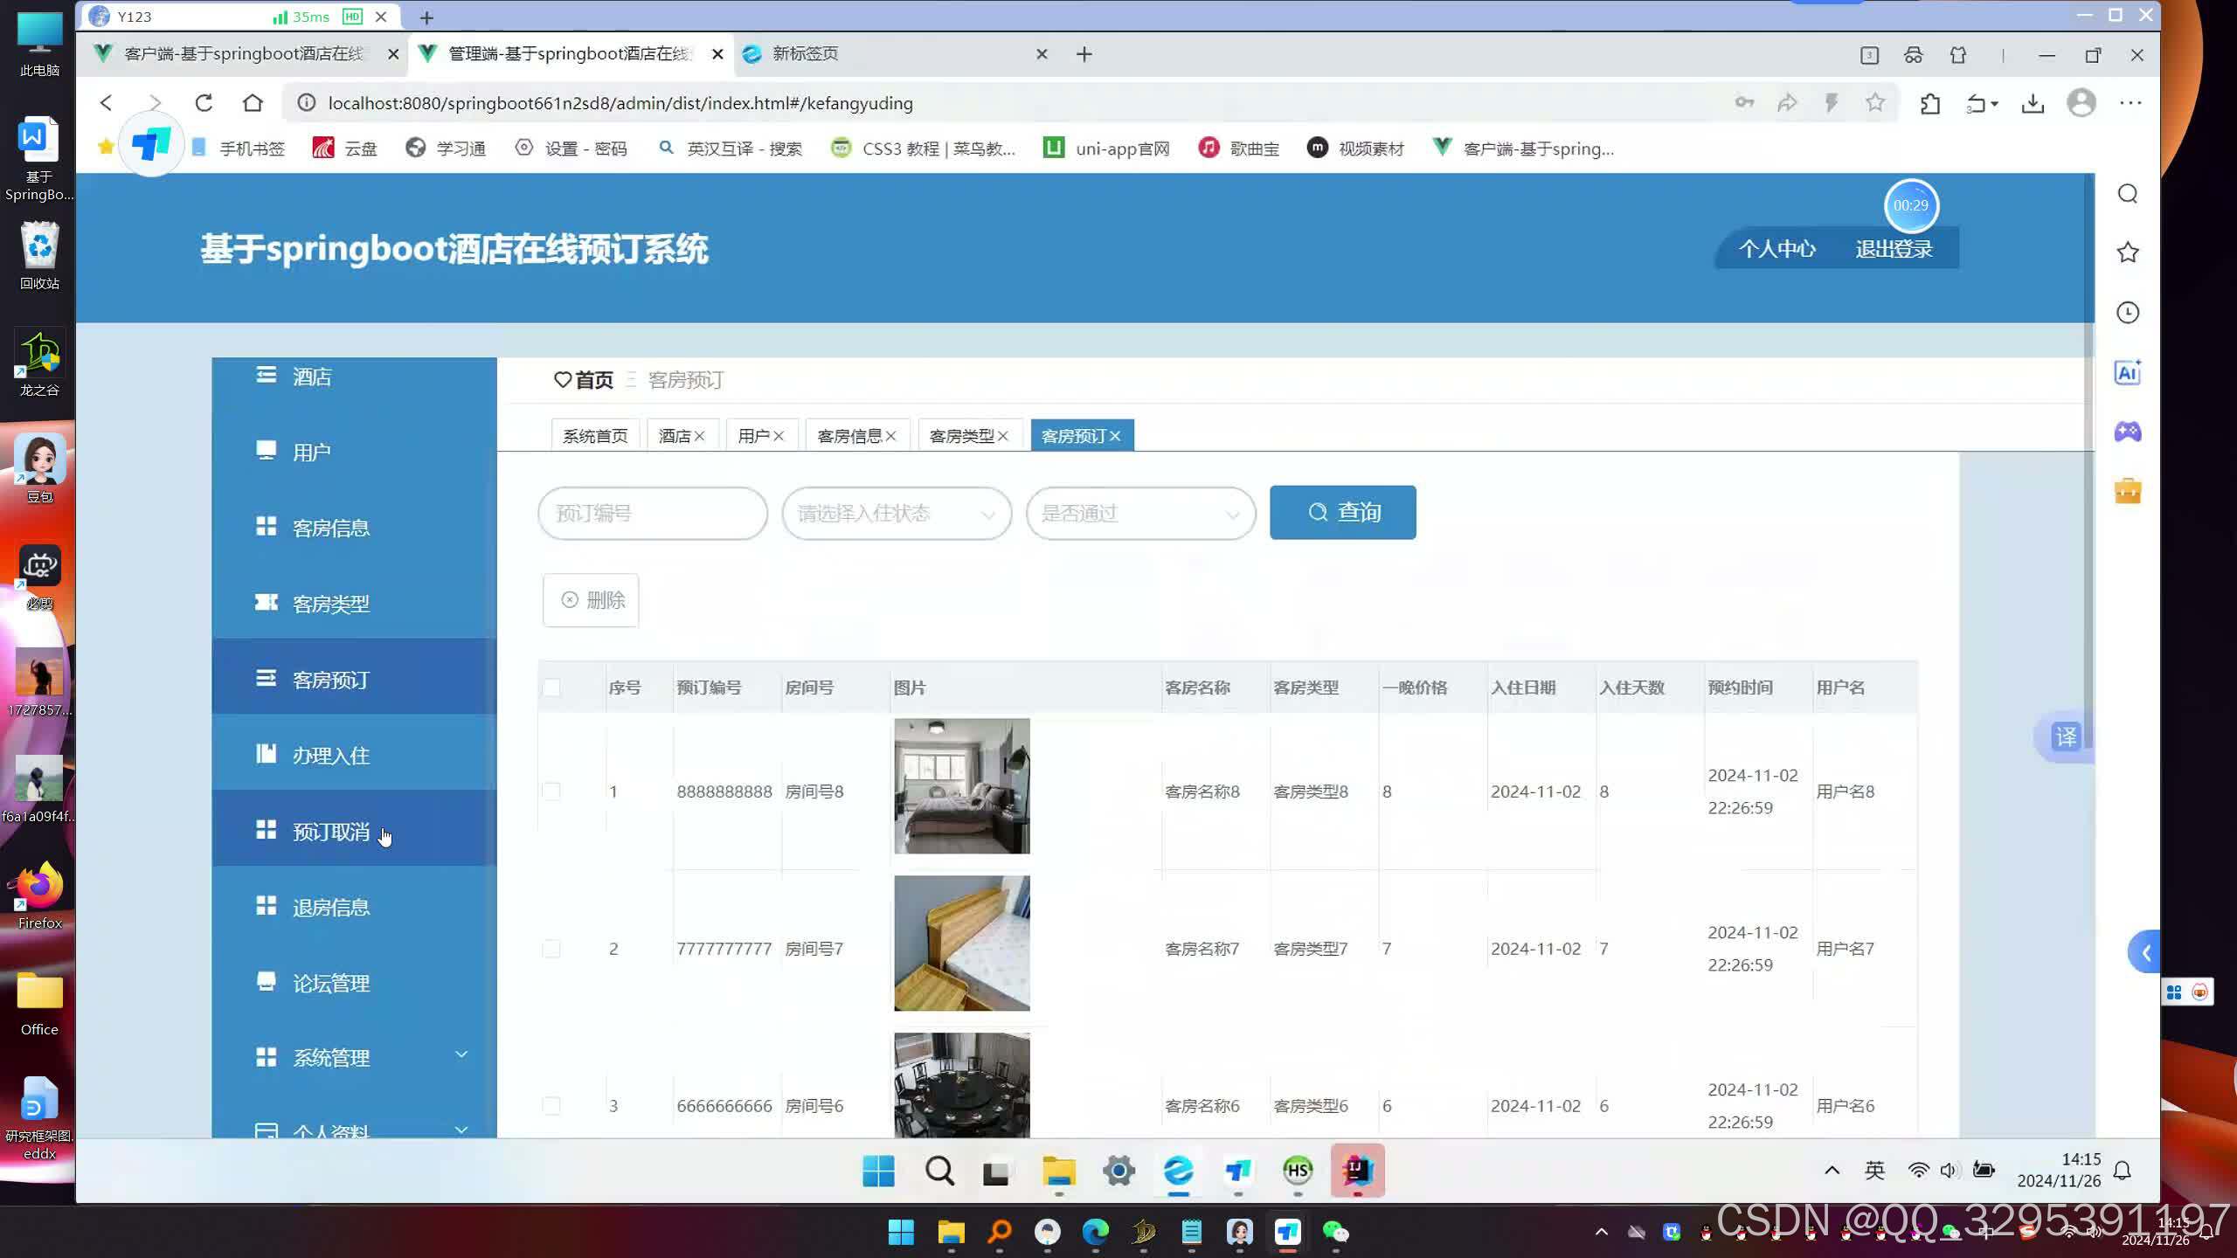Open the browser undo history dropdown arrow
Screen dimensions: 2237x1258
click(1995, 104)
